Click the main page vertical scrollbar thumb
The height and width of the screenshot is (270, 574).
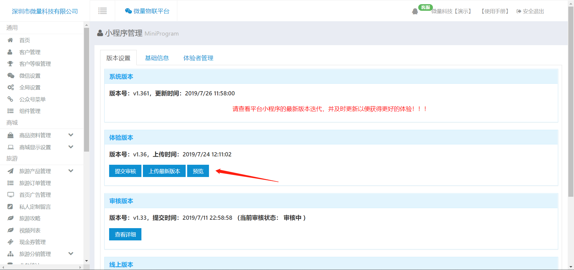tap(571, 102)
